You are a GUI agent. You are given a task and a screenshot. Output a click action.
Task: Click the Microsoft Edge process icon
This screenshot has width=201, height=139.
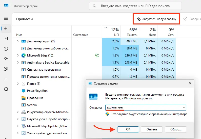pos(24,55)
